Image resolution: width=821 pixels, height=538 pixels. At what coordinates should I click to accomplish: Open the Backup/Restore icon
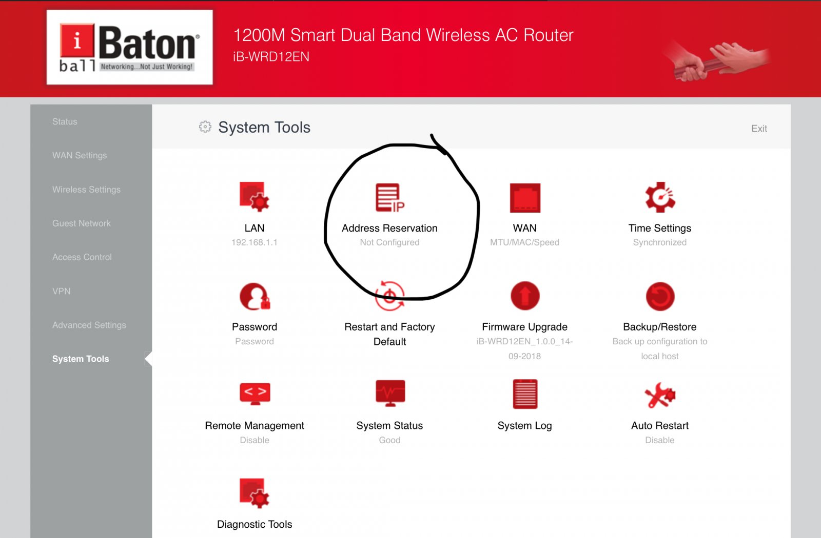tap(660, 297)
